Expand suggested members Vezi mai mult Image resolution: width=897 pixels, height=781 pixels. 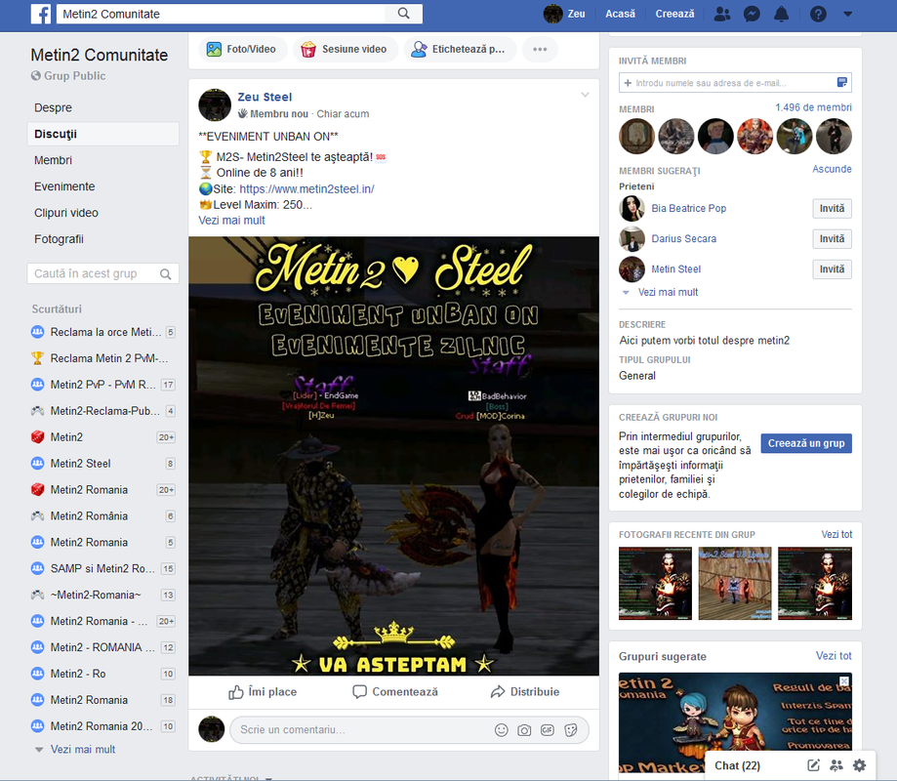click(668, 292)
